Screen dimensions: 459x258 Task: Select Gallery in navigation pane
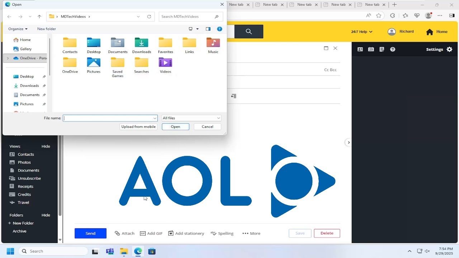25,49
